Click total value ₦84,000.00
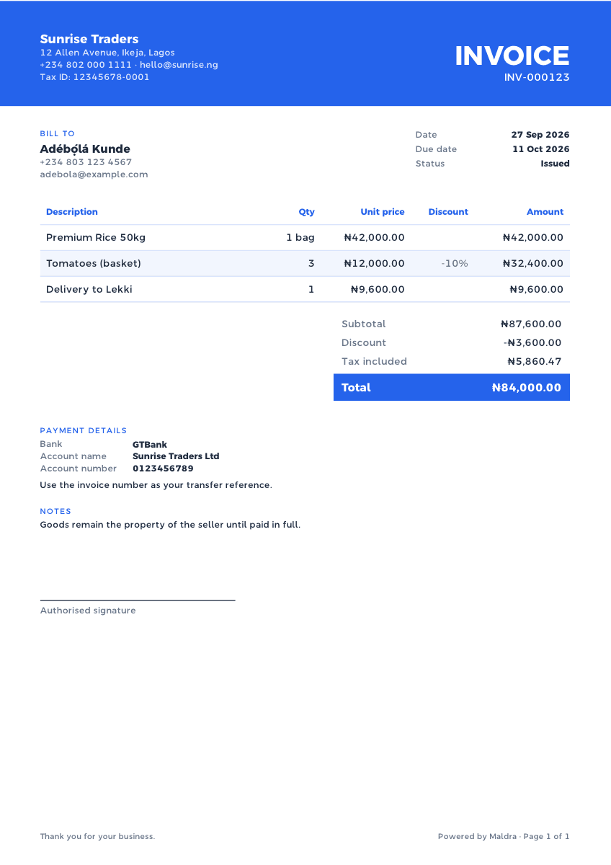The width and height of the screenshot is (611, 865). click(x=526, y=387)
